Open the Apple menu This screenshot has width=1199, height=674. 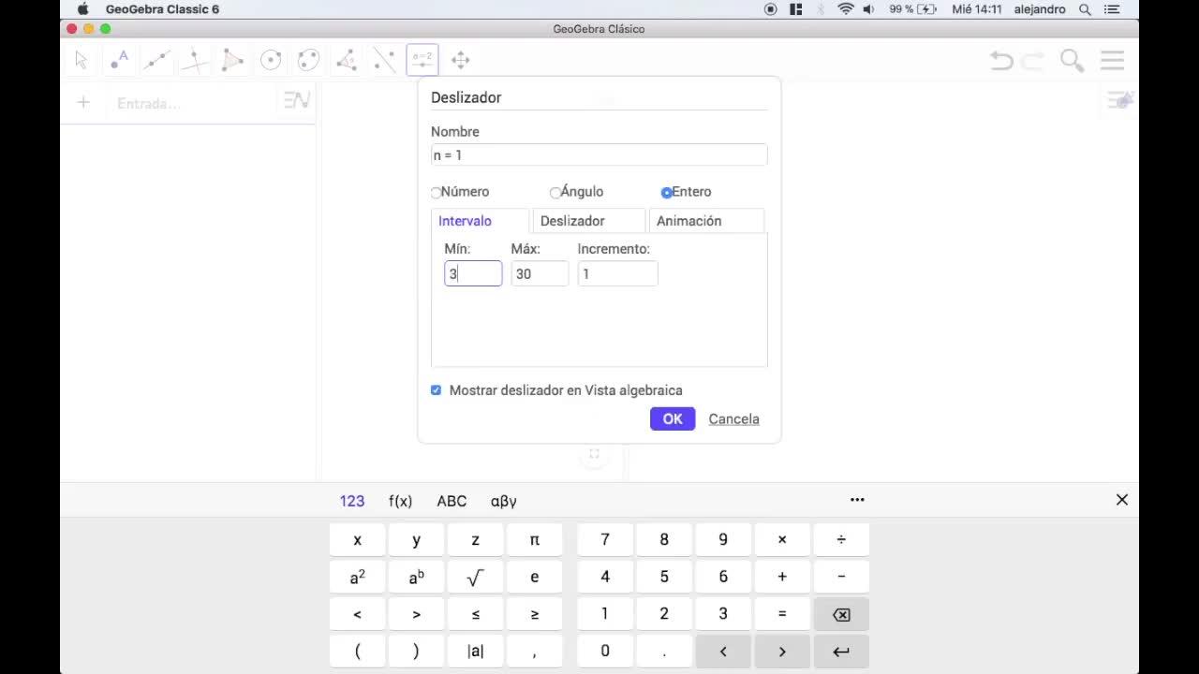82,9
